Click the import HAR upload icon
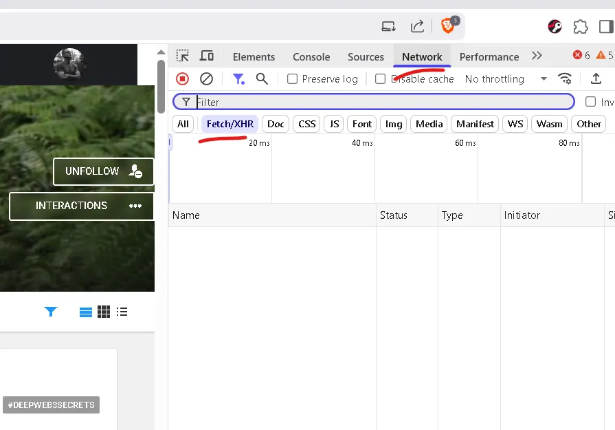 596,78
